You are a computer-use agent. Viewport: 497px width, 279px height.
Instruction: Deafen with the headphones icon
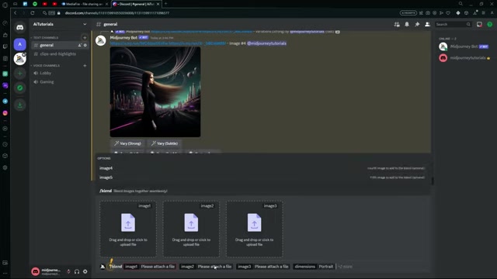(77, 271)
